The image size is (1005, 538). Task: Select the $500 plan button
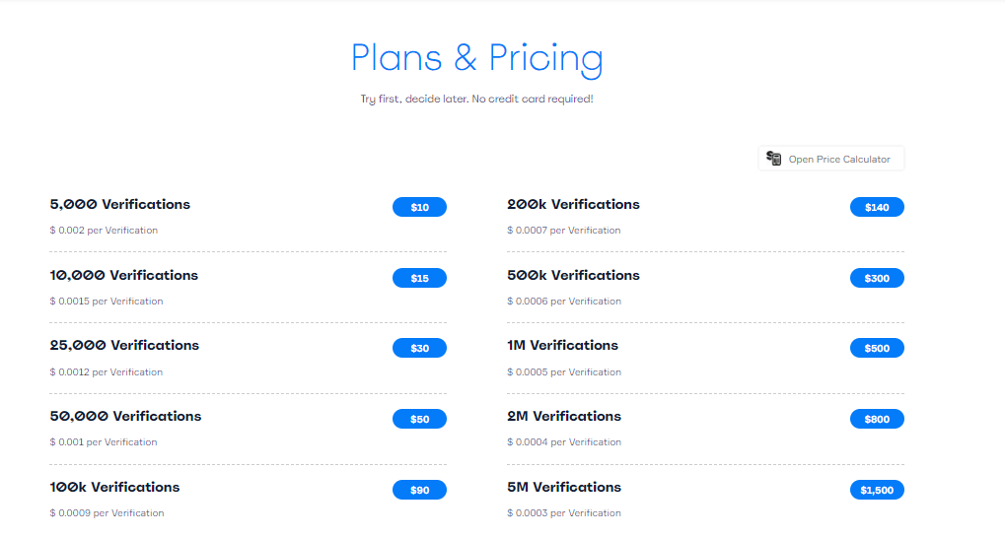[877, 348]
